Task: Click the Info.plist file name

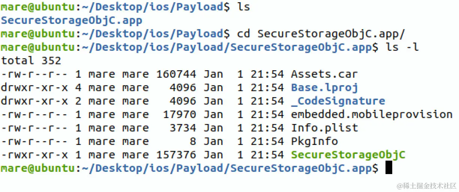Action: tap(324, 128)
